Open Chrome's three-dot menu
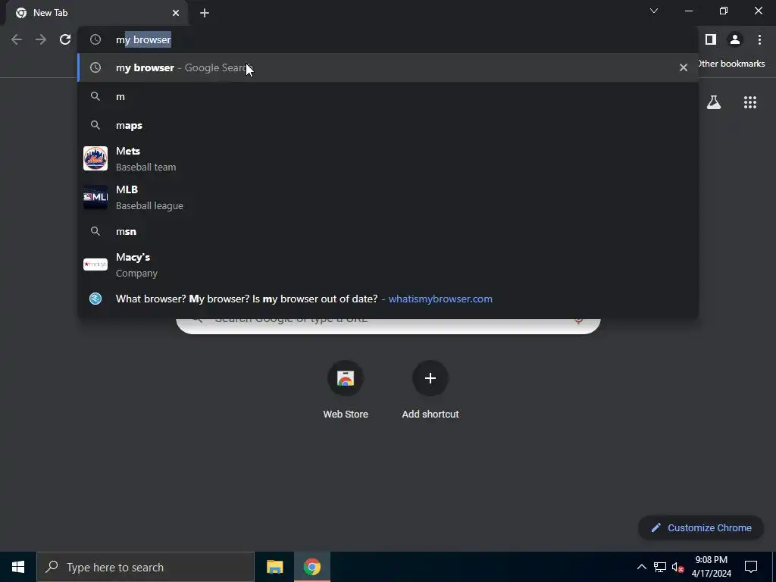The height and width of the screenshot is (582, 776). [759, 39]
